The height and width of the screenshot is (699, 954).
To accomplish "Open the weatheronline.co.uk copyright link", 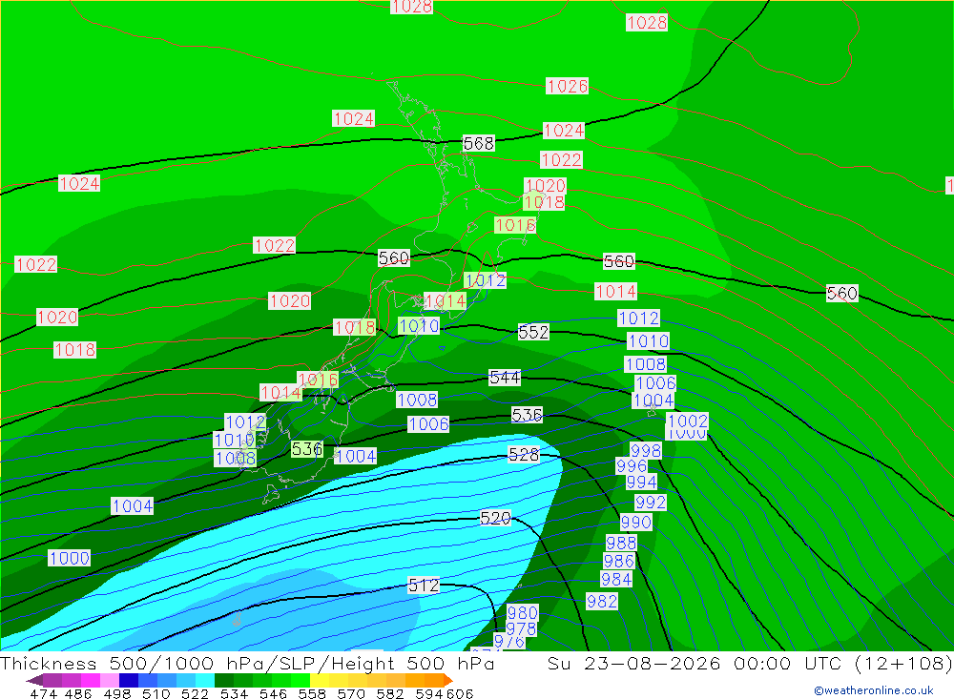I will 873,690.
